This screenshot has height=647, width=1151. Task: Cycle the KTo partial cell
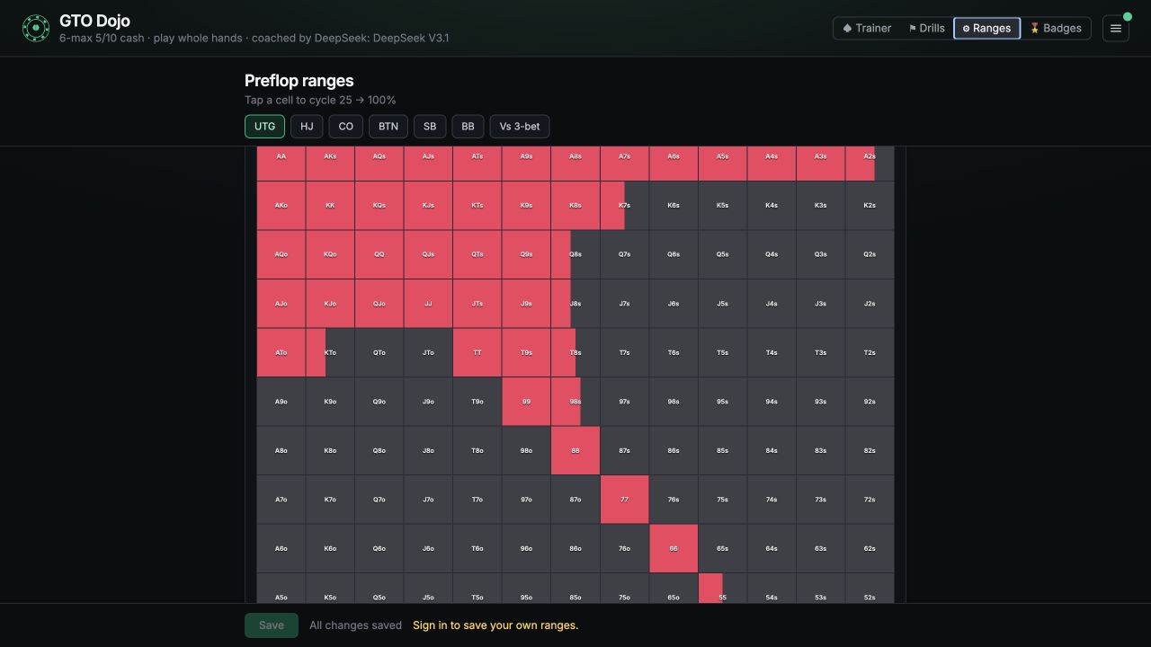[x=330, y=352]
